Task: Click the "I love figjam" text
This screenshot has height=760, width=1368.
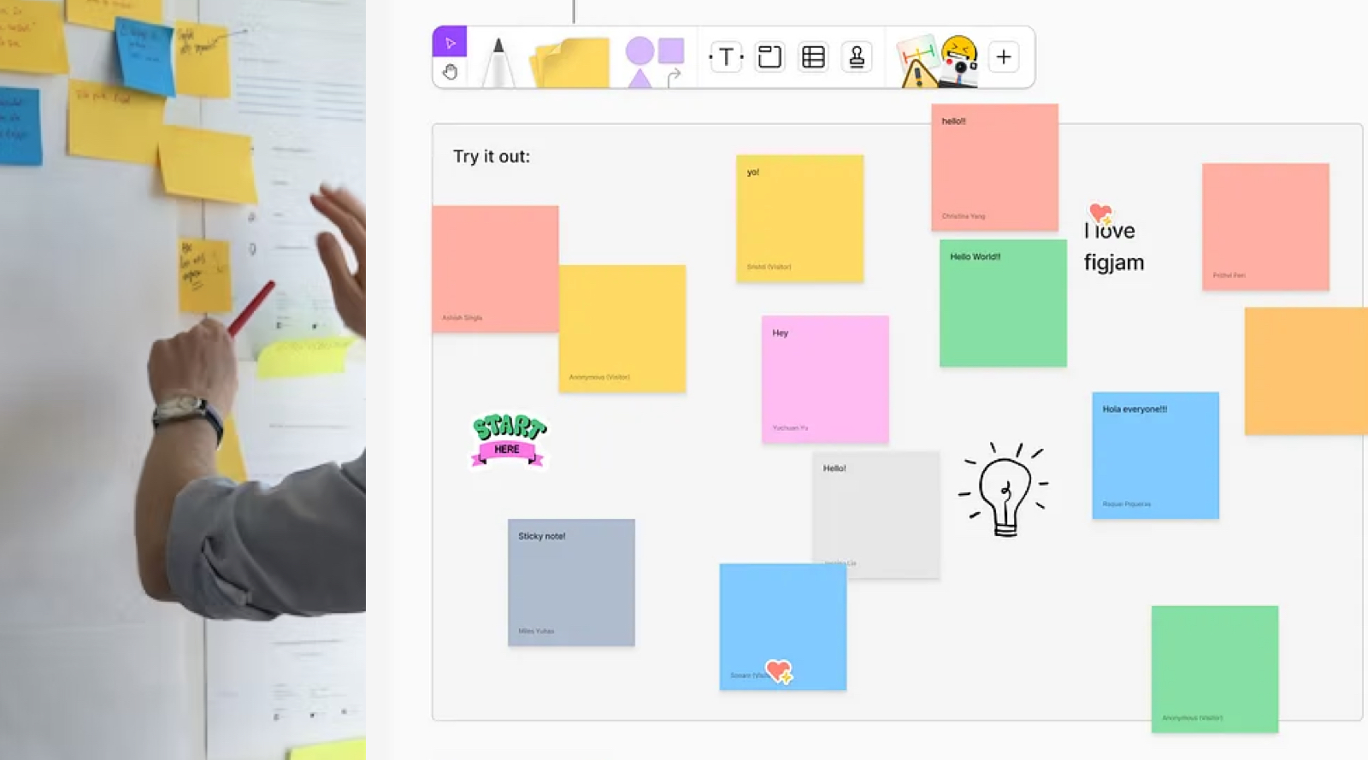Action: point(1113,246)
